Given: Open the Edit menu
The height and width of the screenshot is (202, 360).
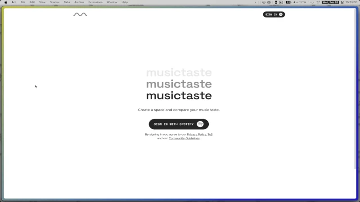Looking at the screenshot, I should [x=32, y=2].
